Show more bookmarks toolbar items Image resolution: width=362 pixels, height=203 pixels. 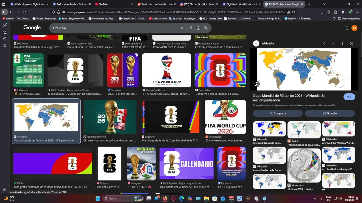tap(334, 19)
